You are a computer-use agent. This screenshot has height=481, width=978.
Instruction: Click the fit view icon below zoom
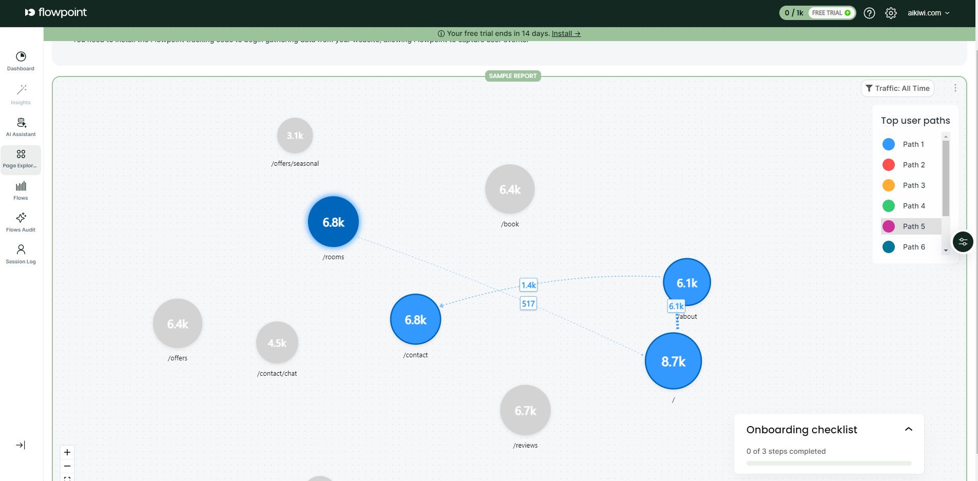click(67, 478)
